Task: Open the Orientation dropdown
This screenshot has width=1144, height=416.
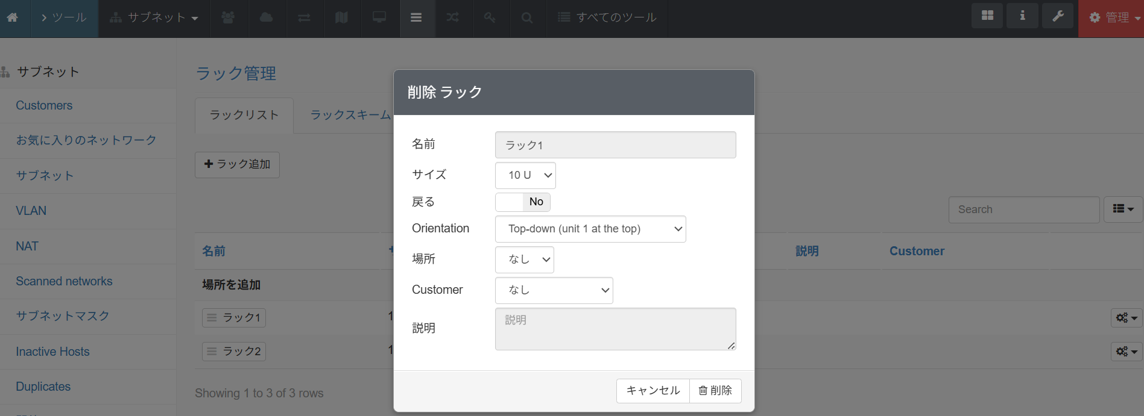Action: tap(590, 229)
